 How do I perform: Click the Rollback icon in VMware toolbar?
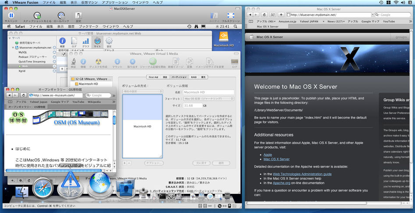[61, 16]
